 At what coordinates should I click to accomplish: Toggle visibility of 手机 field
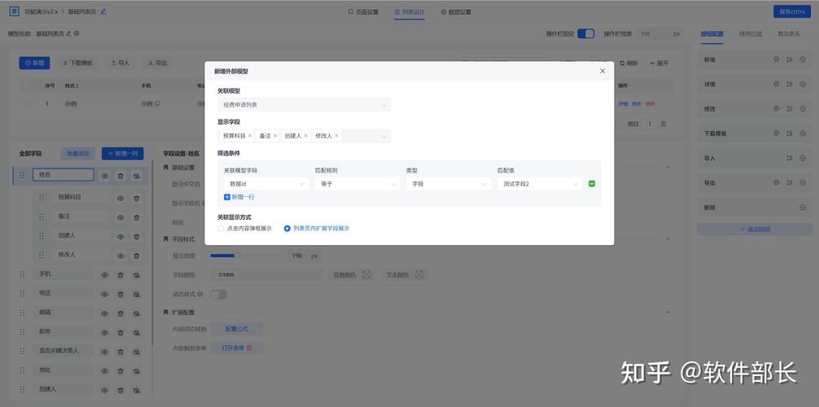(x=104, y=275)
